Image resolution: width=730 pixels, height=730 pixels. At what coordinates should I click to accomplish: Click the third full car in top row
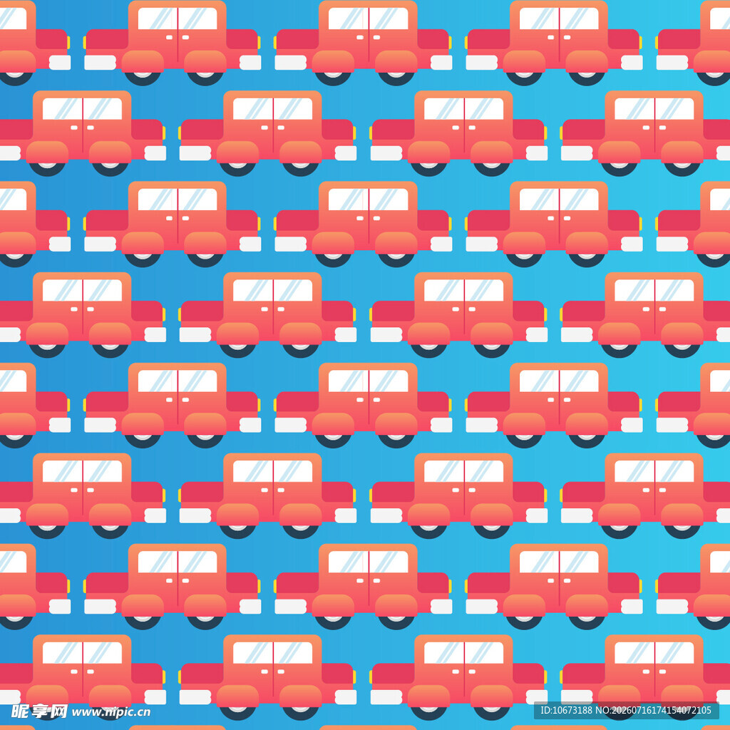pos(554,43)
